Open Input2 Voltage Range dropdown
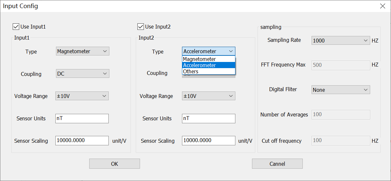Screen dimensions: 391x181 [208, 96]
